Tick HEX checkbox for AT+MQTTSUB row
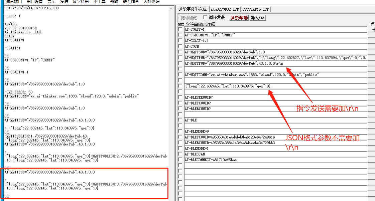The width and height of the screenshot is (375, 201). (180, 52)
